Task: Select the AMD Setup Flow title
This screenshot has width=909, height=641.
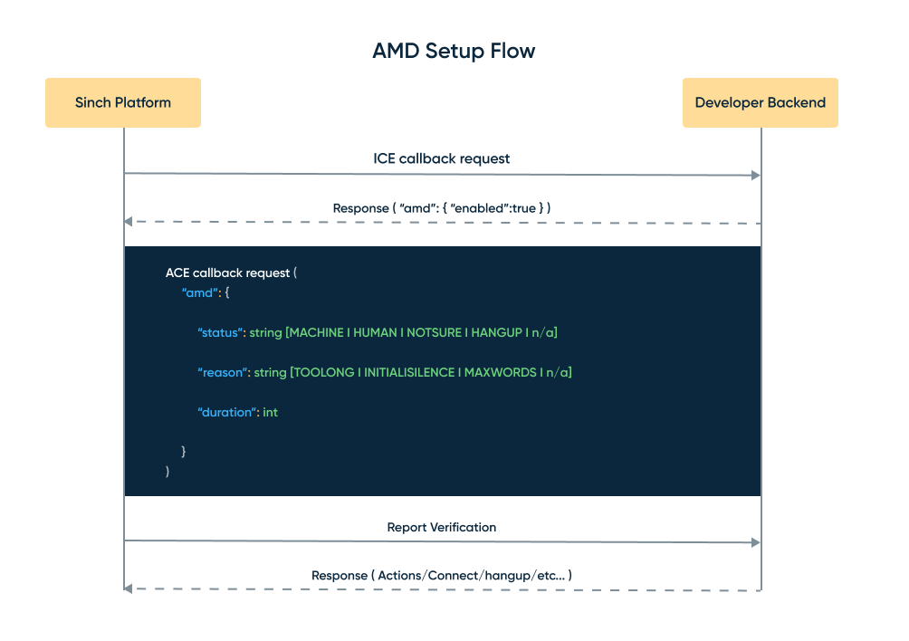Action: [x=454, y=51]
